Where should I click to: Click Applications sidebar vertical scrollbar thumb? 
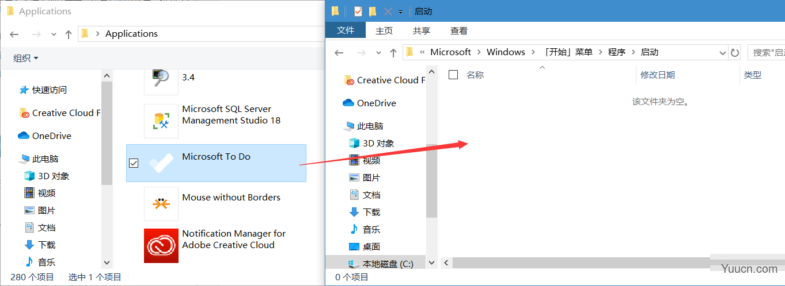pos(107,133)
